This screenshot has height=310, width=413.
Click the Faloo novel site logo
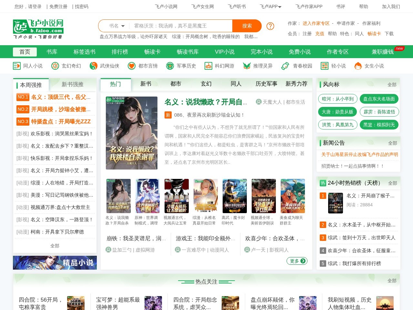coord(38,29)
